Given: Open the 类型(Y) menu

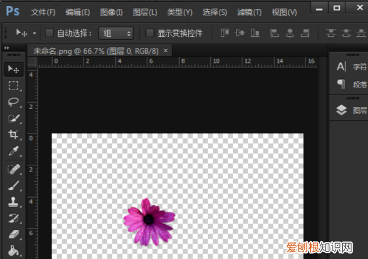Looking at the screenshot, I should pos(180,12).
